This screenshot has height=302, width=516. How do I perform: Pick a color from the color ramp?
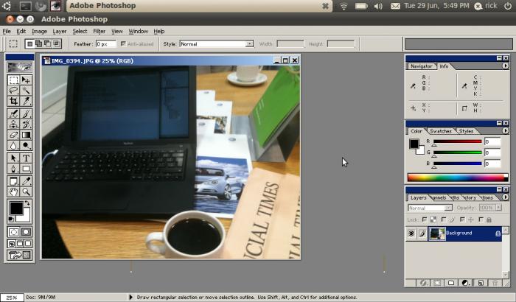(458, 178)
